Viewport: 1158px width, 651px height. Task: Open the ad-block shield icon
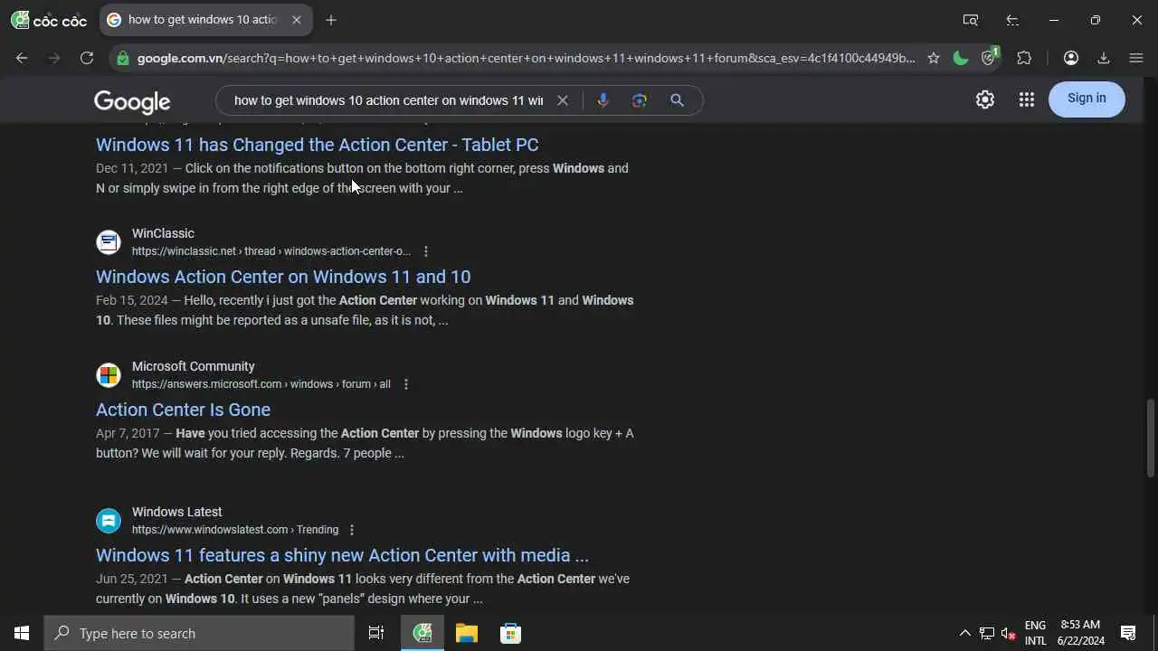pyautogui.click(x=990, y=57)
